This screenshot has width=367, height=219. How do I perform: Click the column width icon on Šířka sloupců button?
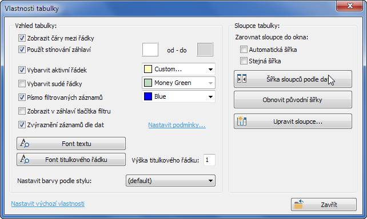click(242, 79)
